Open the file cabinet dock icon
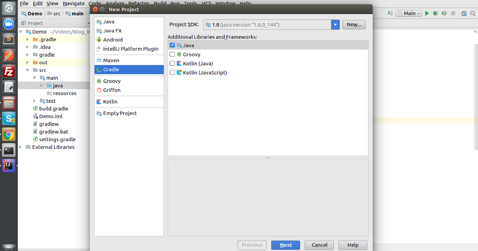 point(9,103)
